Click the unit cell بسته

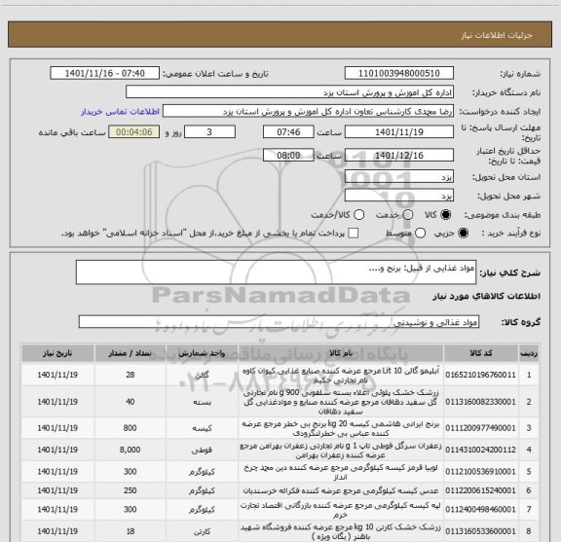tap(202, 402)
